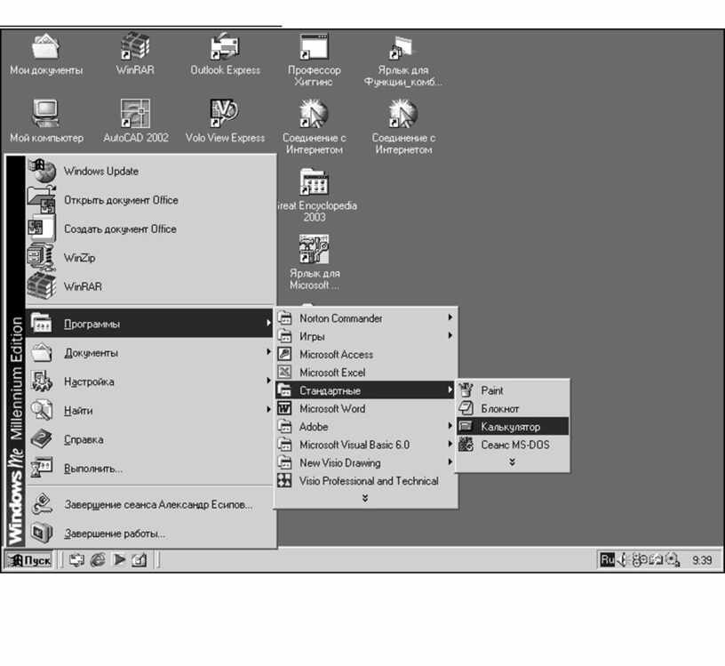Launch Visio Professional and Technical
The height and width of the screenshot is (666, 725).
tap(365, 480)
